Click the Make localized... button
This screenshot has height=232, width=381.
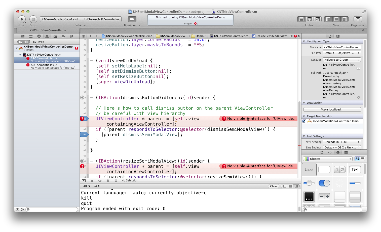(x=332, y=109)
